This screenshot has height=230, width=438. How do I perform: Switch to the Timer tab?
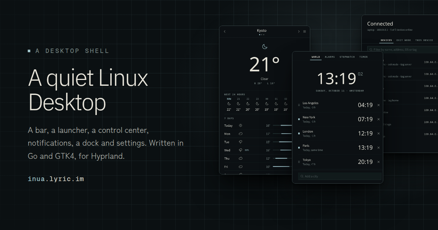(x=364, y=57)
